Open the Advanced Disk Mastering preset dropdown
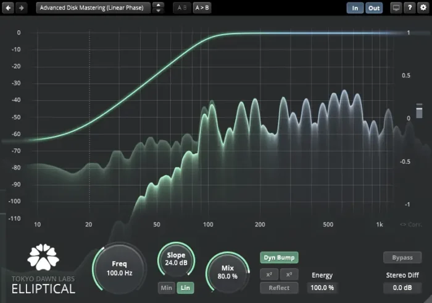The image size is (432, 303). click(x=93, y=8)
